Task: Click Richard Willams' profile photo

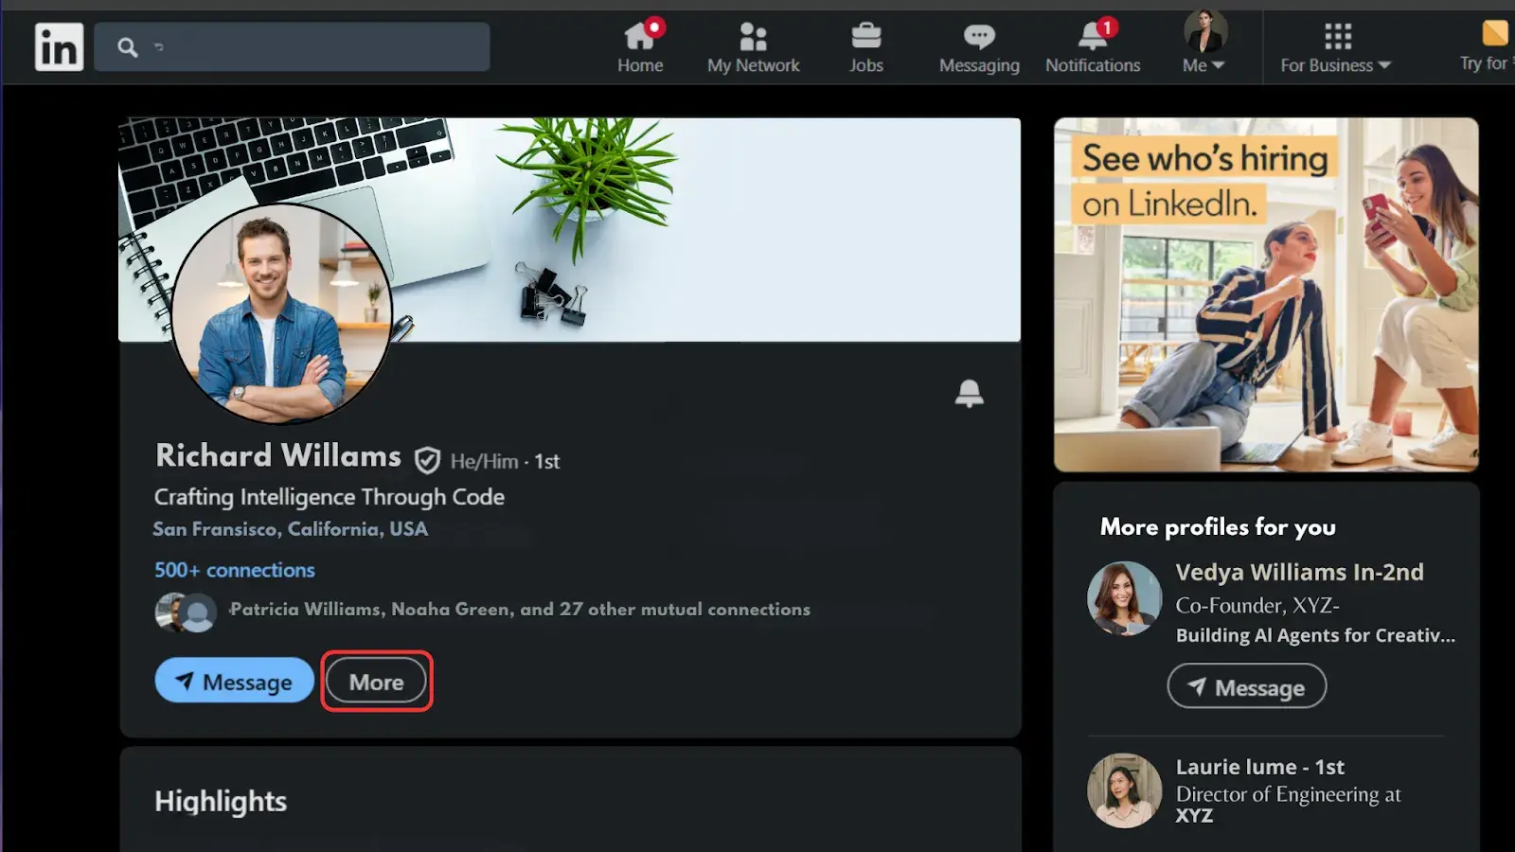Action: (281, 313)
